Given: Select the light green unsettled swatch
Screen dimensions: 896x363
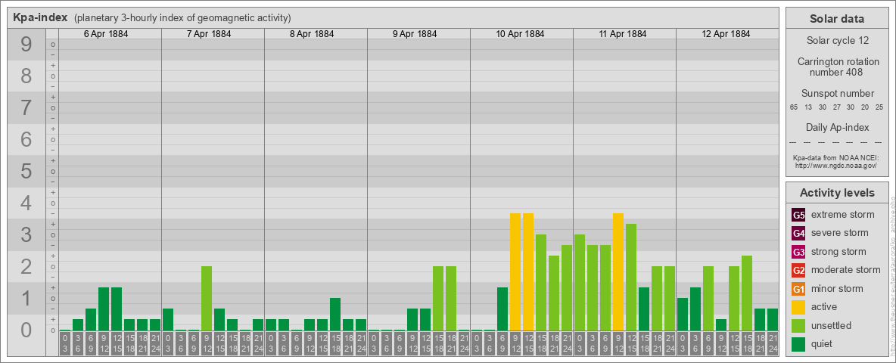Looking at the screenshot, I should point(798,326).
